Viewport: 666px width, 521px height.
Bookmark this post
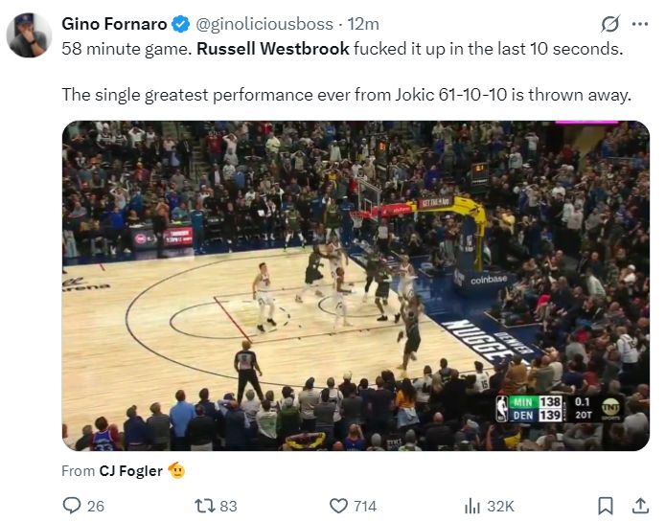click(x=606, y=506)
